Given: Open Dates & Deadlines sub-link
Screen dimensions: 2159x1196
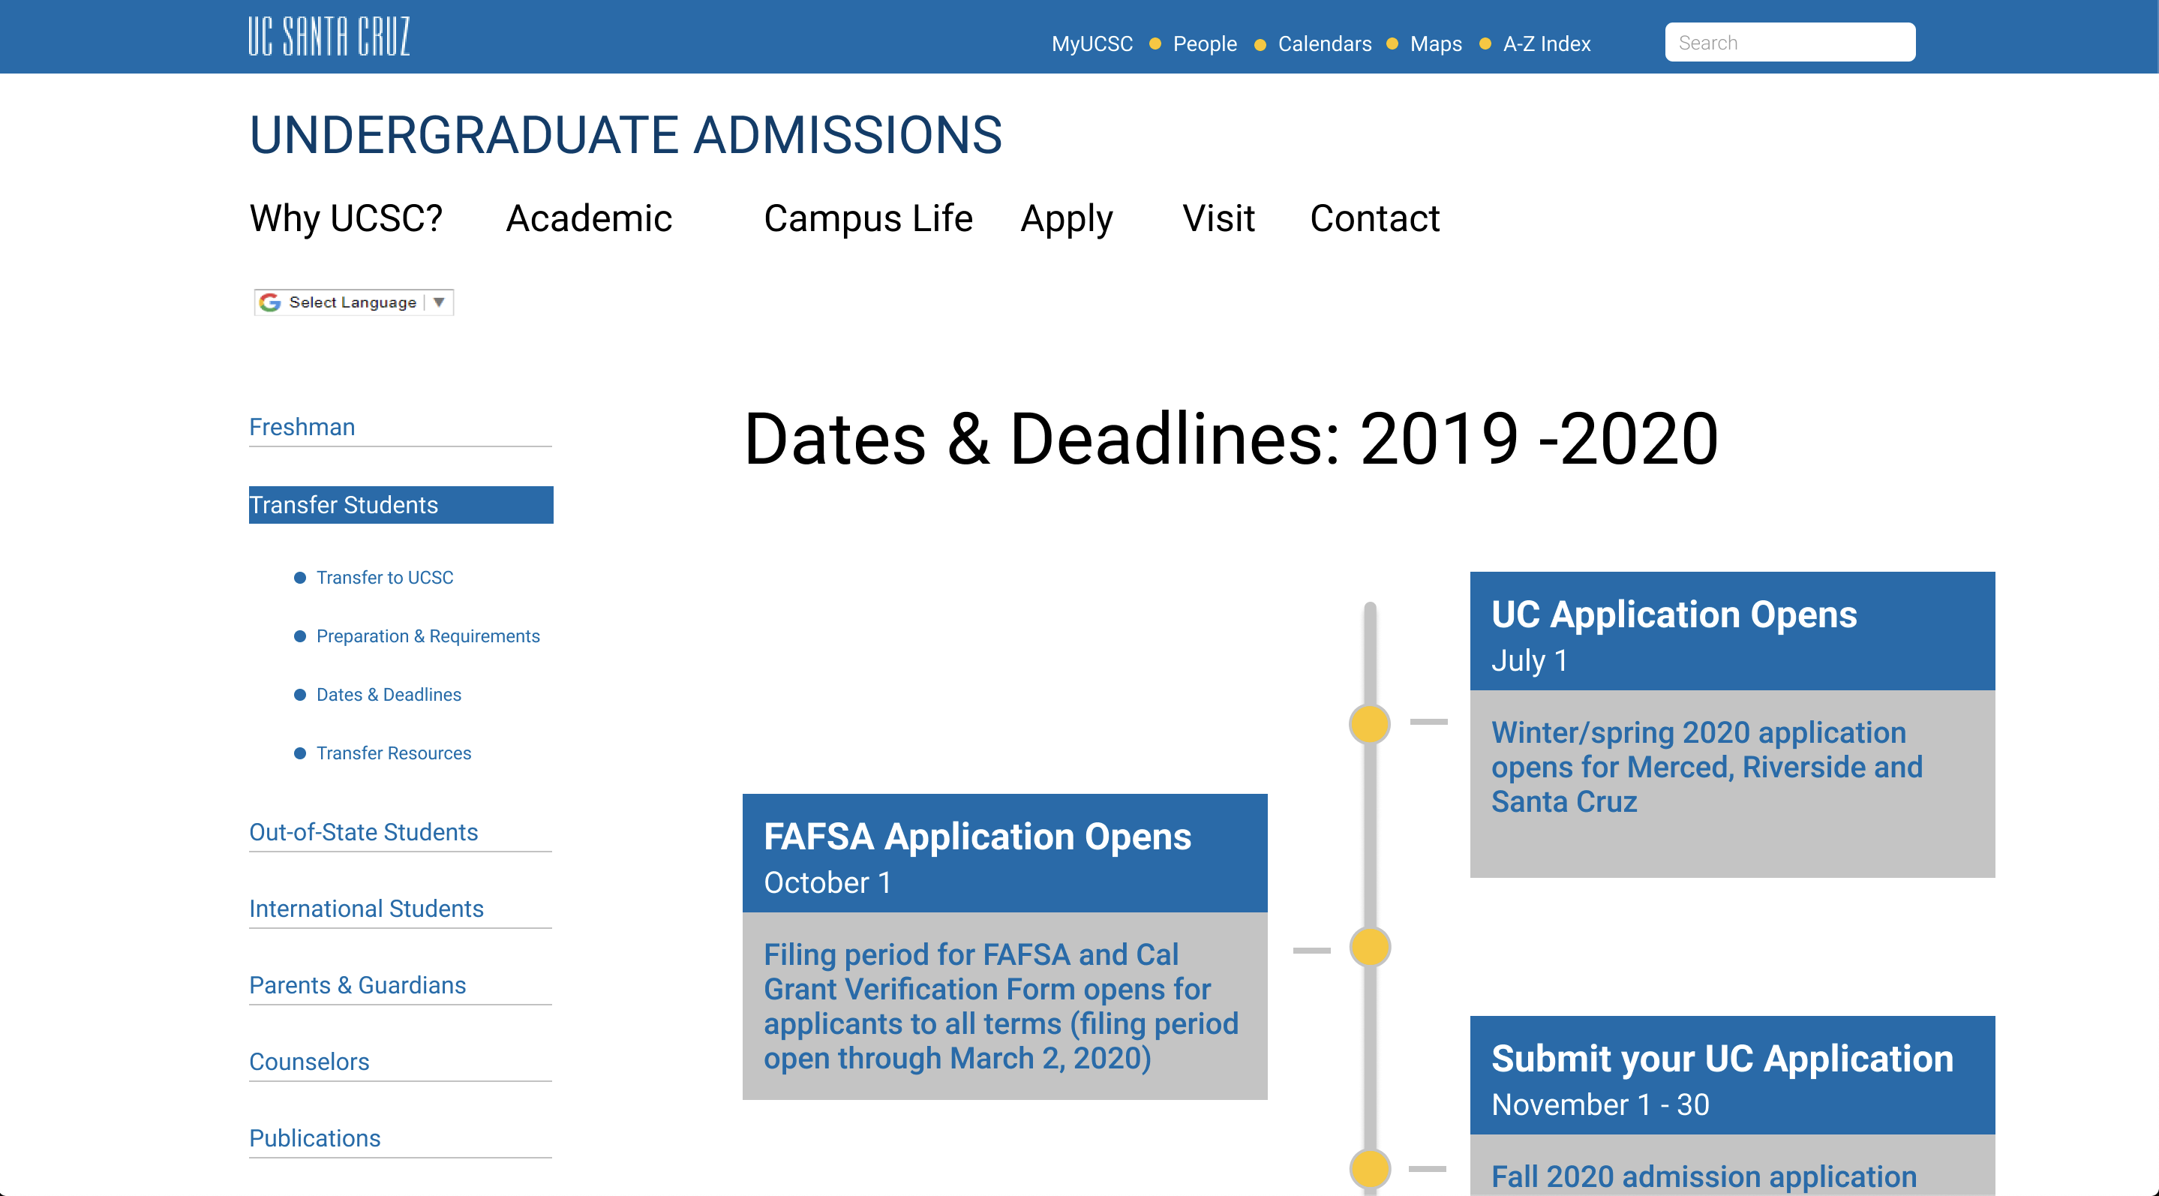Looking at the screenshot, I should tap(389, 695).
